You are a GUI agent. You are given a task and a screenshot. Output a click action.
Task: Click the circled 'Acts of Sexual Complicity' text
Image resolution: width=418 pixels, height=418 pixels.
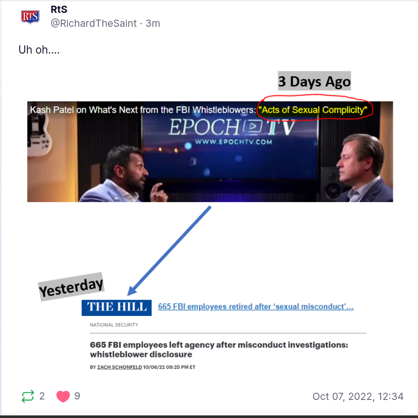click(x=313, y=110)
